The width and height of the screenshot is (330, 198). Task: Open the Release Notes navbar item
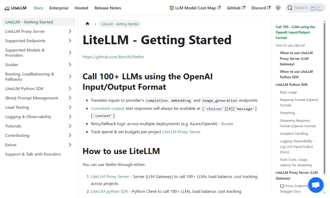108,8
